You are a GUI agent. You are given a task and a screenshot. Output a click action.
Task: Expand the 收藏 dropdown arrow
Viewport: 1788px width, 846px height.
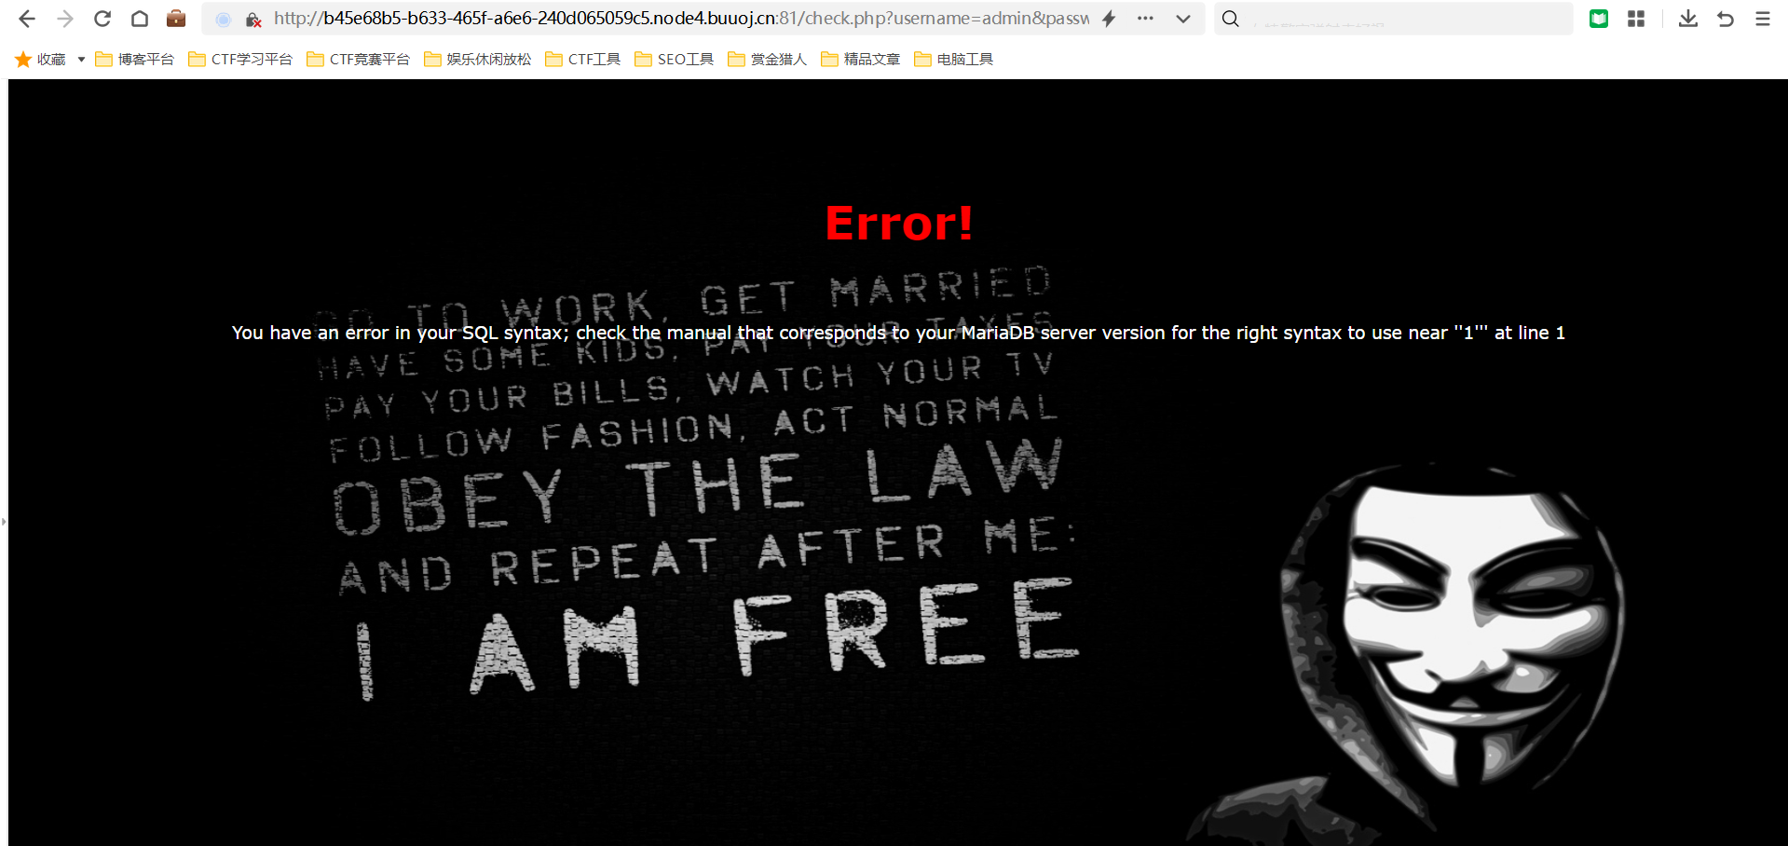(81, 60)
